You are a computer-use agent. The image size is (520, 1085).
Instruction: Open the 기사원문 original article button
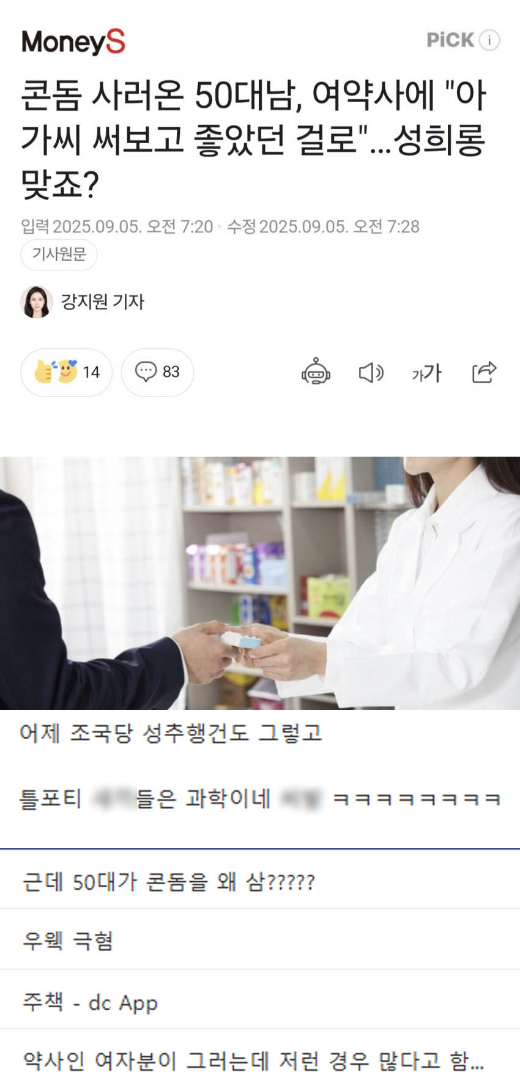pos(59,255)
